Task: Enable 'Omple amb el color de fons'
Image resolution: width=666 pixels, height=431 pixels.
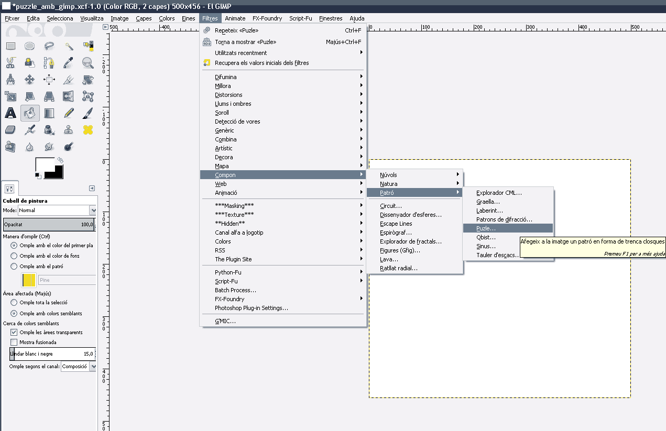Action: (x=14, y=256)
